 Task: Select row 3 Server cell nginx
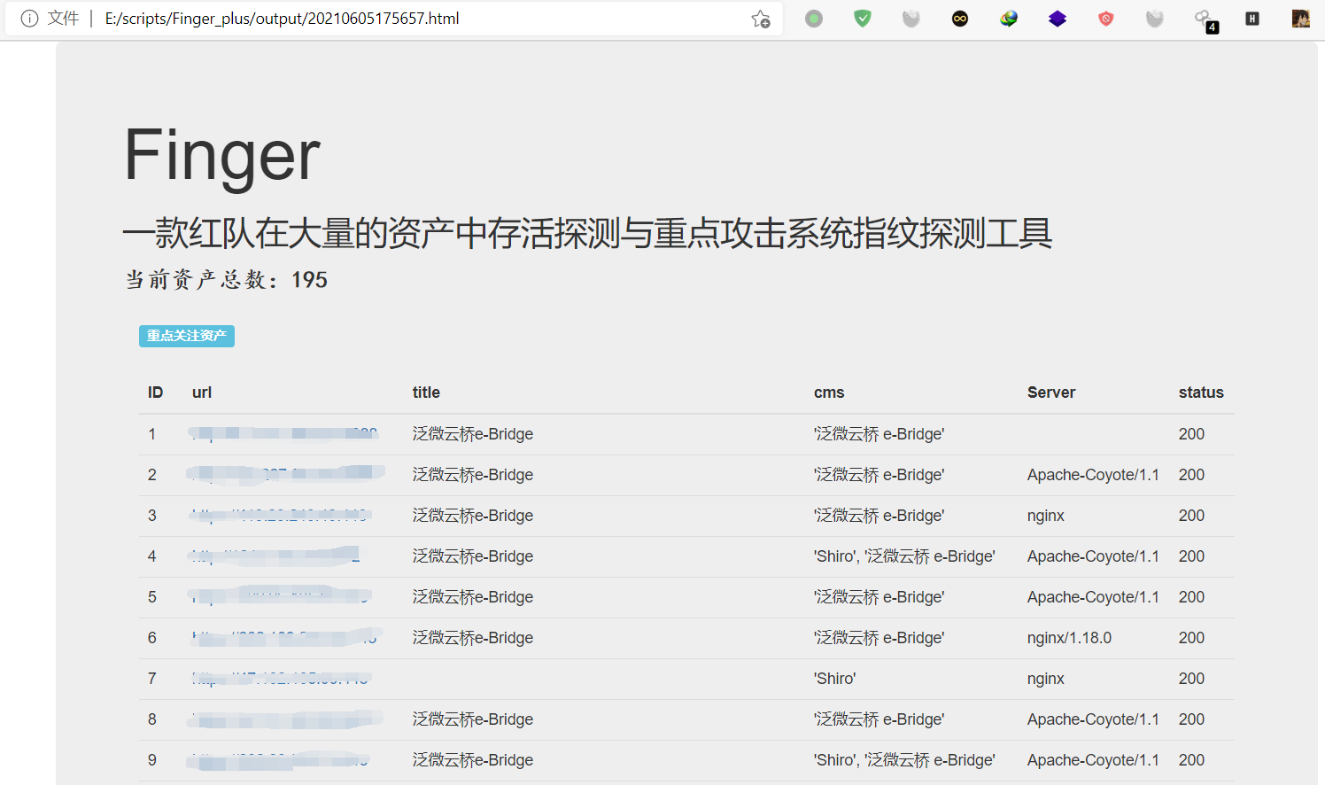pos(1046,516)
